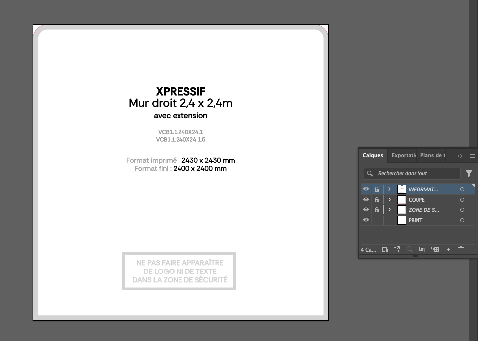This screenshot has height=341, width=478.
Task: Expand the ZONE DE S... layer
Action: point(390,210)
